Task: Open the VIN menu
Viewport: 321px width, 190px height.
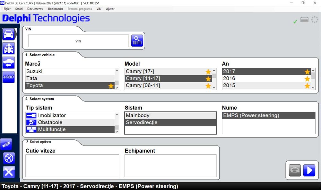Action: click(x=99, y=9)
